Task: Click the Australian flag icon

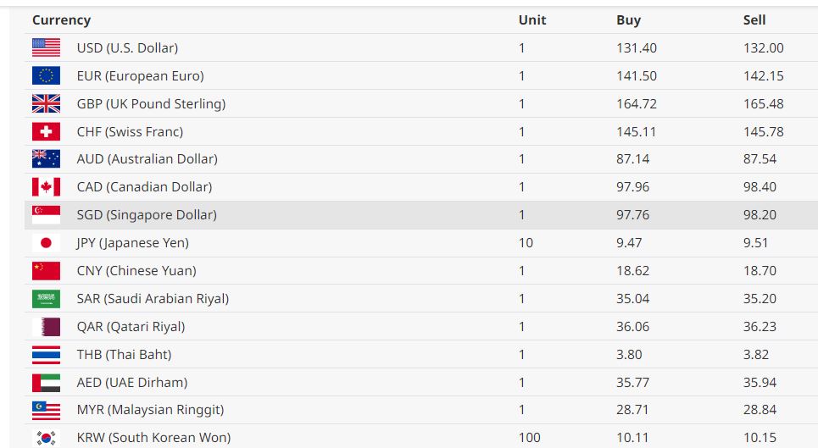Action: tap(46, 159)
